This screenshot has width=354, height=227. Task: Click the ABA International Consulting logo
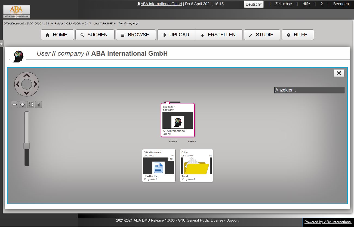17,12
